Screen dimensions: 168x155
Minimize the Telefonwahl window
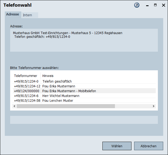point(147,5)
